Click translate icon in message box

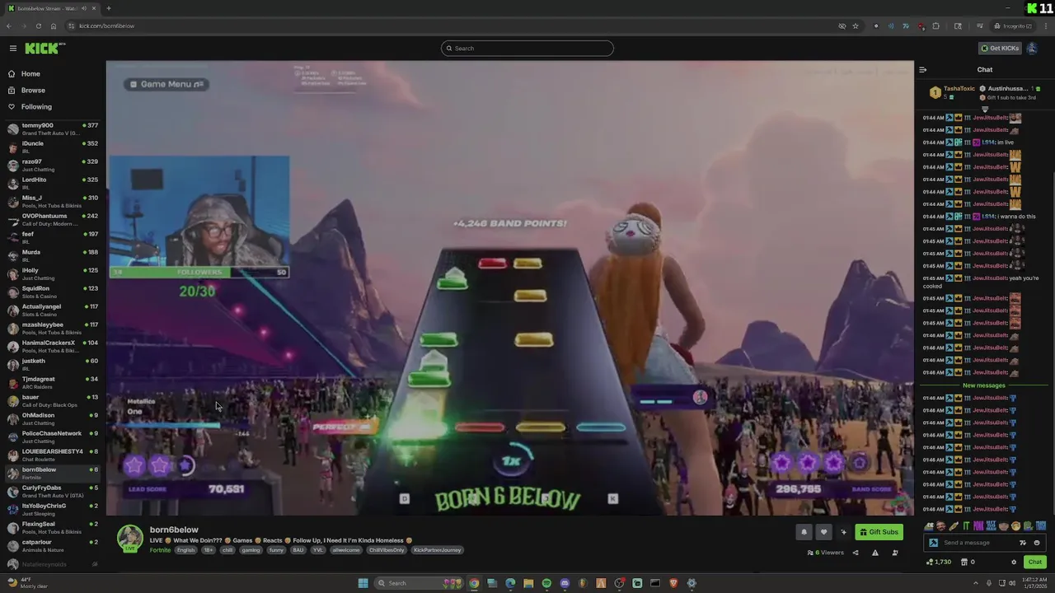(x=1023, y=543)
